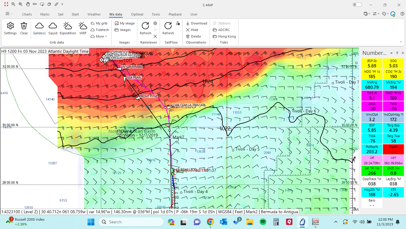The image size is (406, 229).
Task: Pin the Numbers panel
Action: click(x=397, y=53)
